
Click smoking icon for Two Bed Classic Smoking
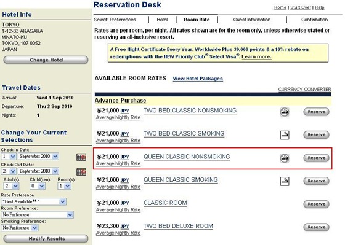tap(285, 135)
